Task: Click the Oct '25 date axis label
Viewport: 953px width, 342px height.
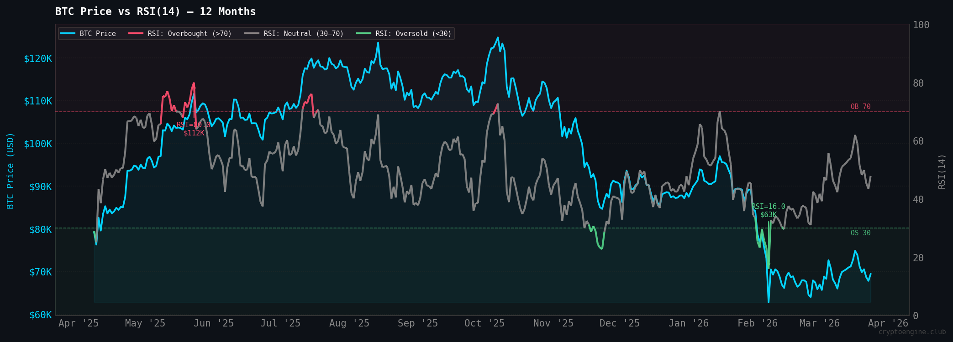Action: click(484, 323)
